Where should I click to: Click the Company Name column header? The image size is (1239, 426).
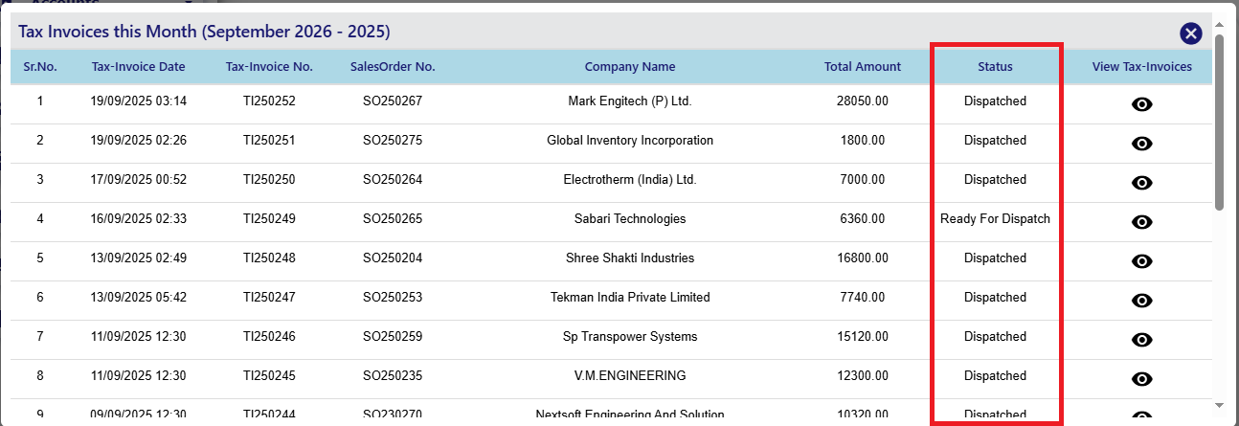(630, 67)
